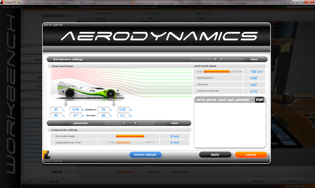This screenshot has height=188, width=315.
Task: Click the Downforce/drag ratio label
Action: [208, 91]
